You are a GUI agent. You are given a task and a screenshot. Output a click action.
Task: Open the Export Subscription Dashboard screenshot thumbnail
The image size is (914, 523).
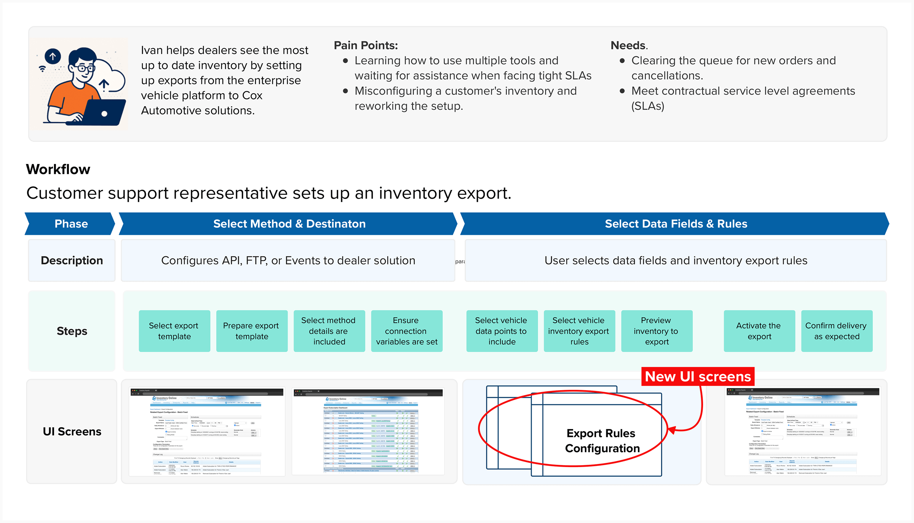[x=368, y=431]
